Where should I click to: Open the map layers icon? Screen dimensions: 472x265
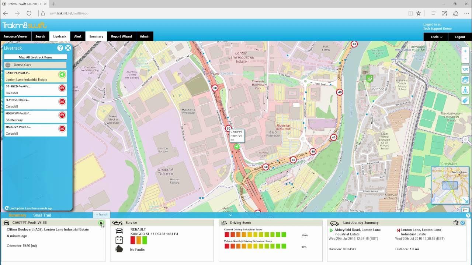click(x=465, y=80)
